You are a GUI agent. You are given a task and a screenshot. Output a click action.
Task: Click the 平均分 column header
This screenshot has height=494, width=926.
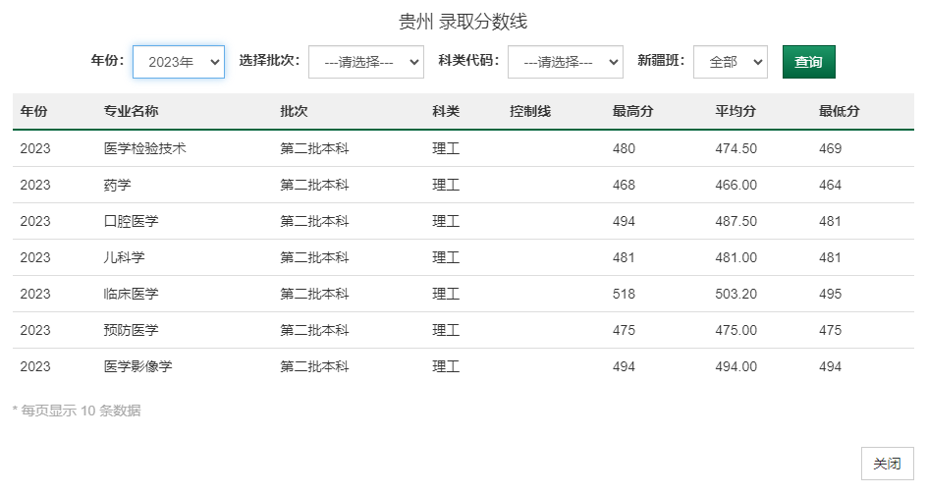pos(735,111)
